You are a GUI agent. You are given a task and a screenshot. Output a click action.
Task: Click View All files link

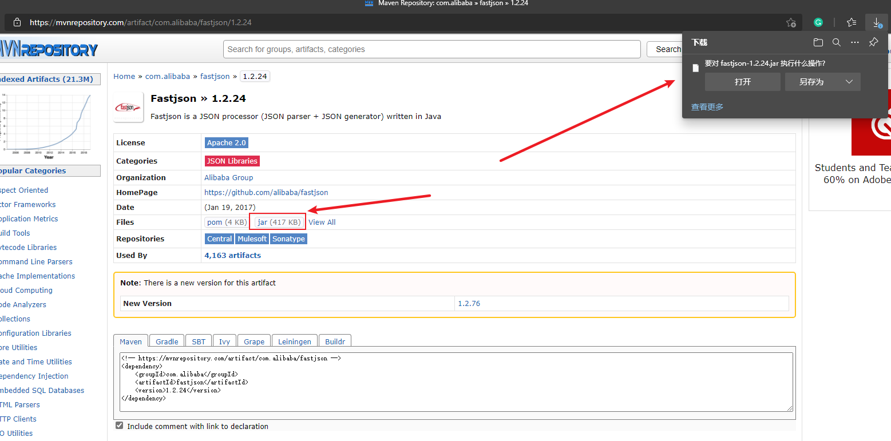[322, 223]
